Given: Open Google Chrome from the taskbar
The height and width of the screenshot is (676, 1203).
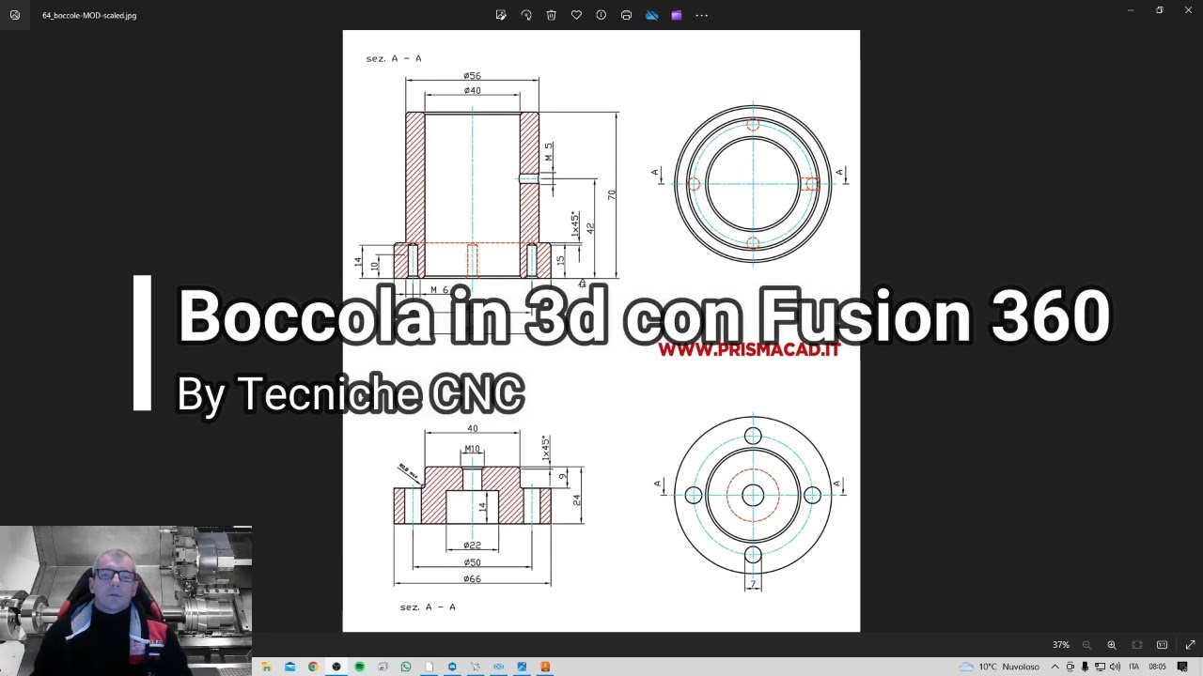Looking at the screenshot, I should point(313,667).
